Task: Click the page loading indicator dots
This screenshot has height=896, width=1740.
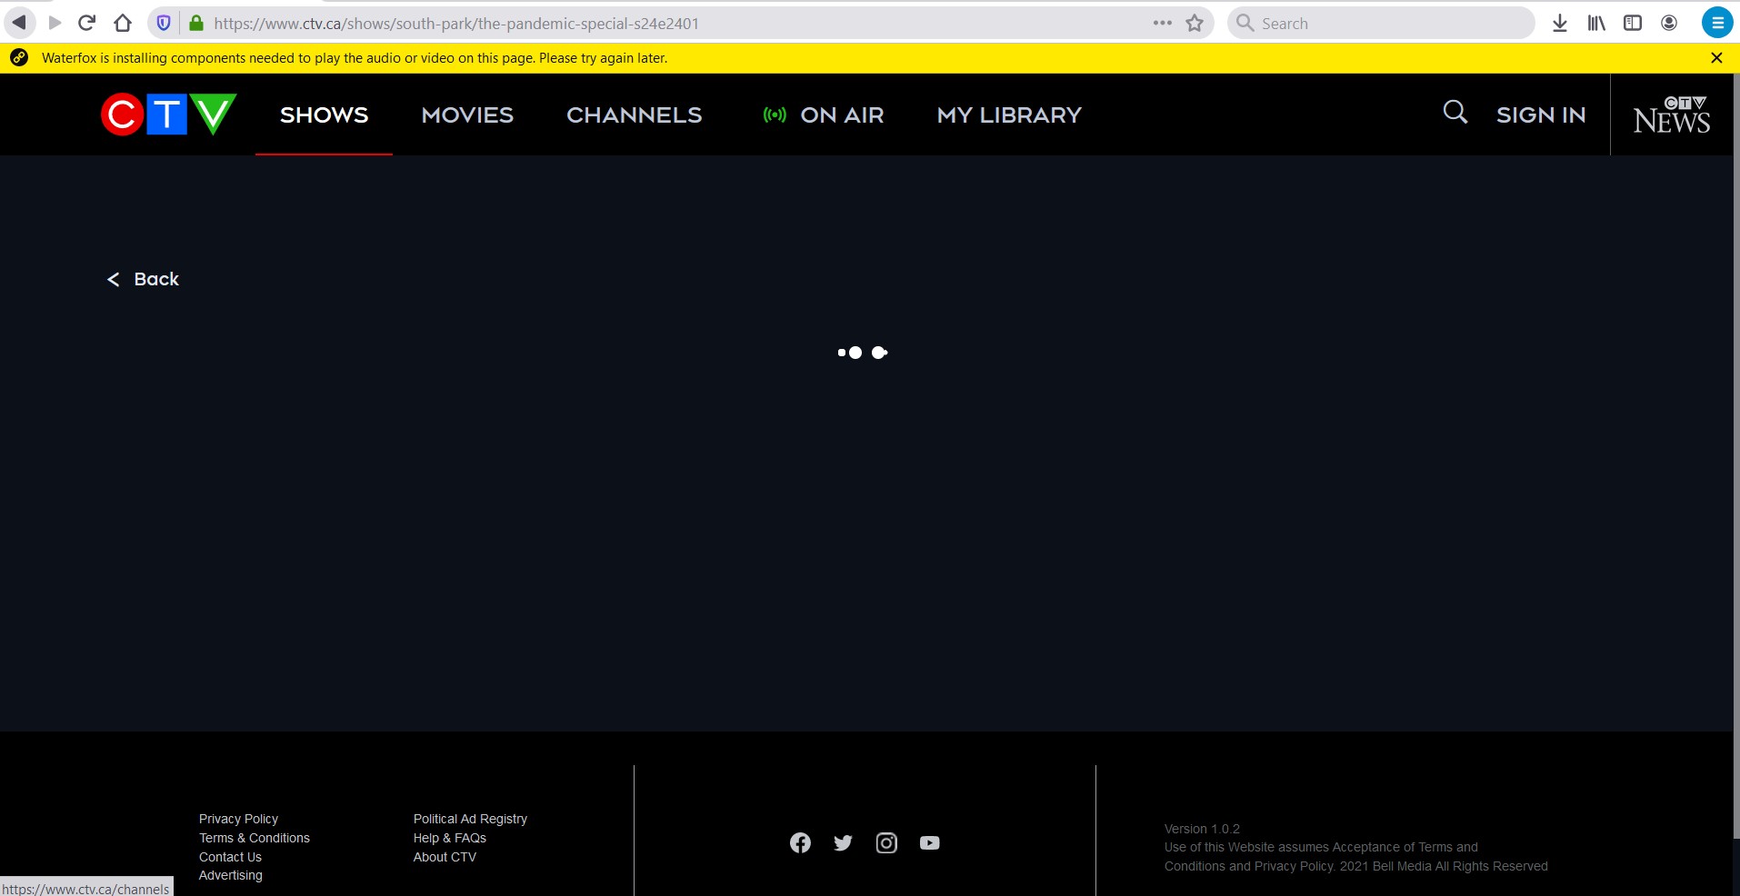Action: coord(861,353)
